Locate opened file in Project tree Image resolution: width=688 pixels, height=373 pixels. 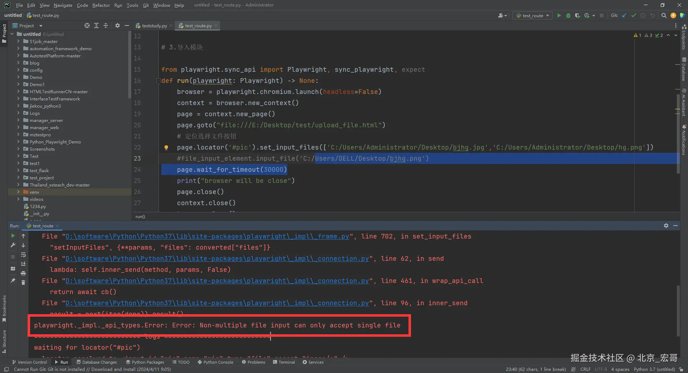point(87,25)
